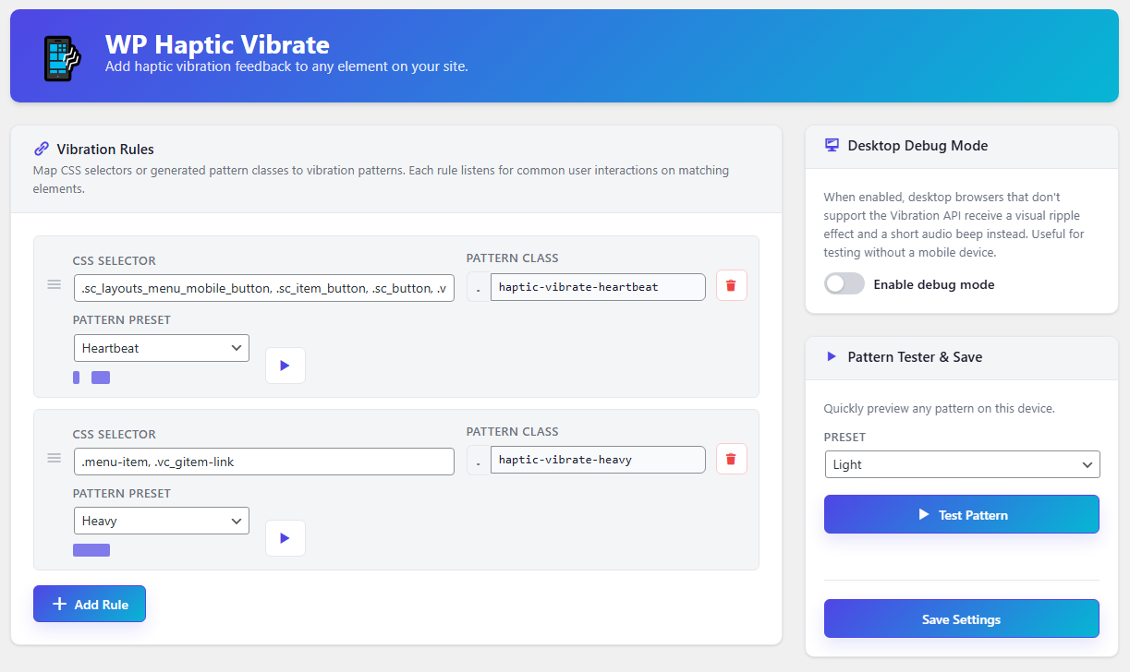Click the drag handle of the second rule
1130x672 pixels.
coord(54,458)
